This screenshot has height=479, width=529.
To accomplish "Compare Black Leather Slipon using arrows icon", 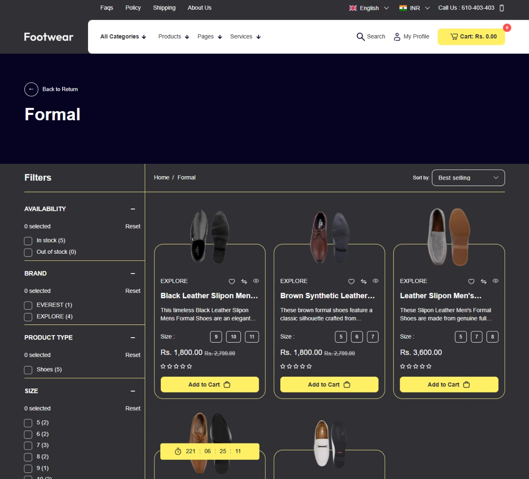I will click(244, 282).
